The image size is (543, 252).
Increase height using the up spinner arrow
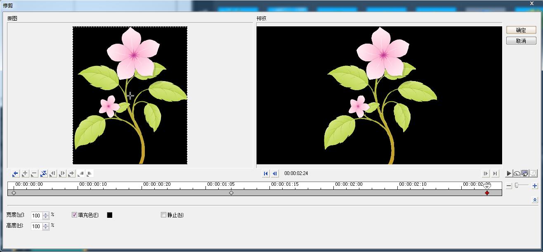click(46, 225)
